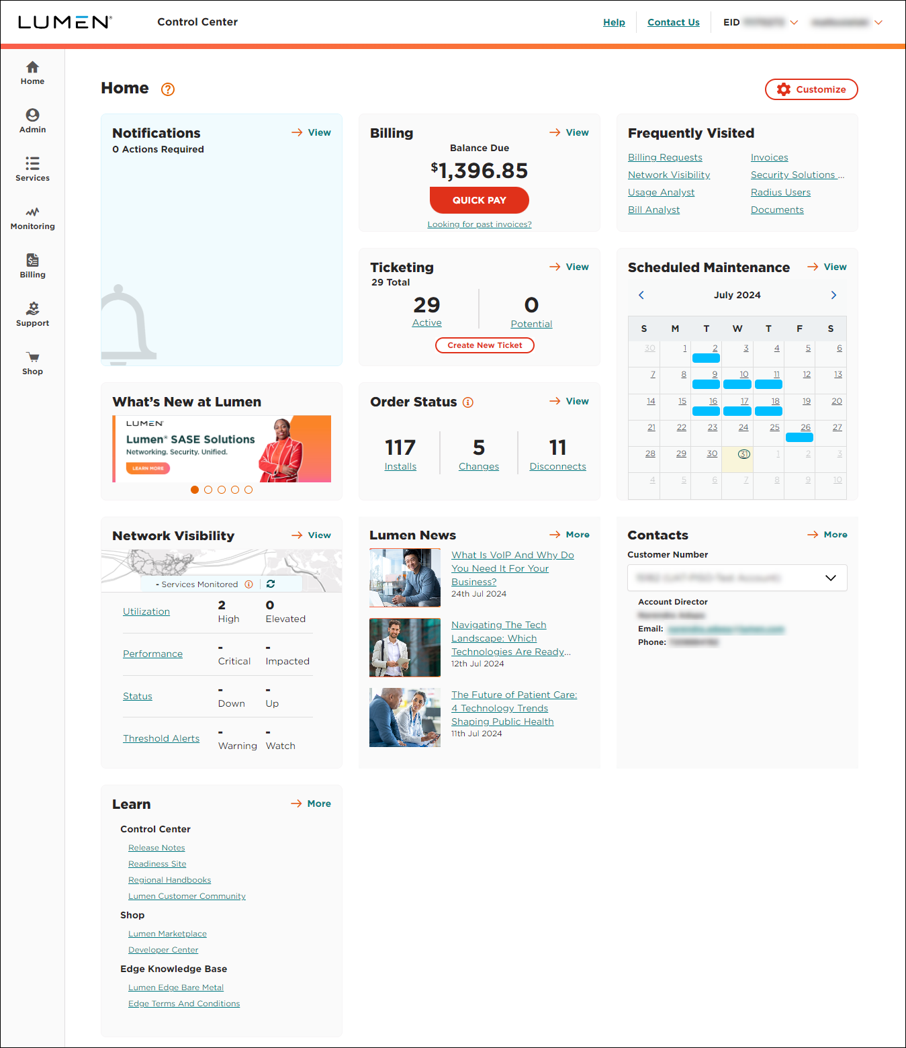View Scheduled Maintenance details
Image resolution: width=906 pixels, height=1048 pixels.
(x=827, y=267)
